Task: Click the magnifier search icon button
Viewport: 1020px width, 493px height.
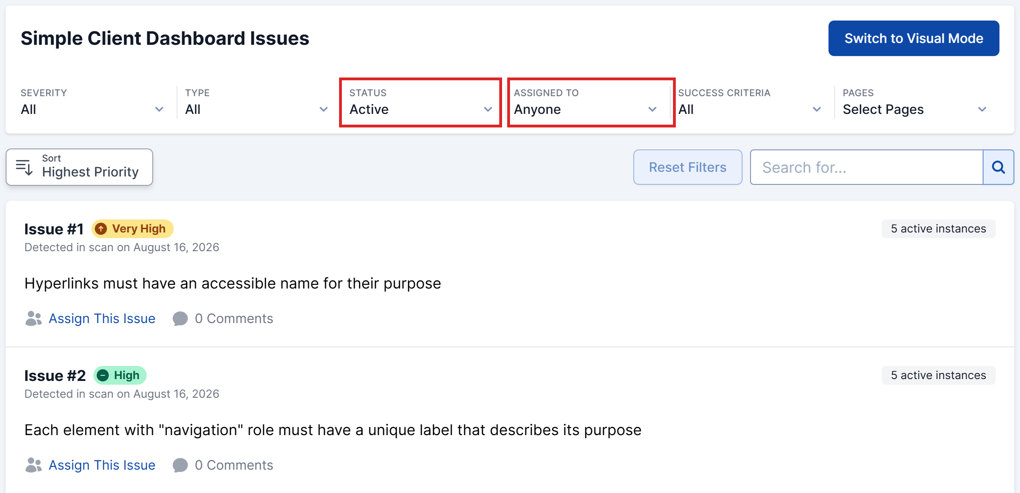Action: click(998, 167)
